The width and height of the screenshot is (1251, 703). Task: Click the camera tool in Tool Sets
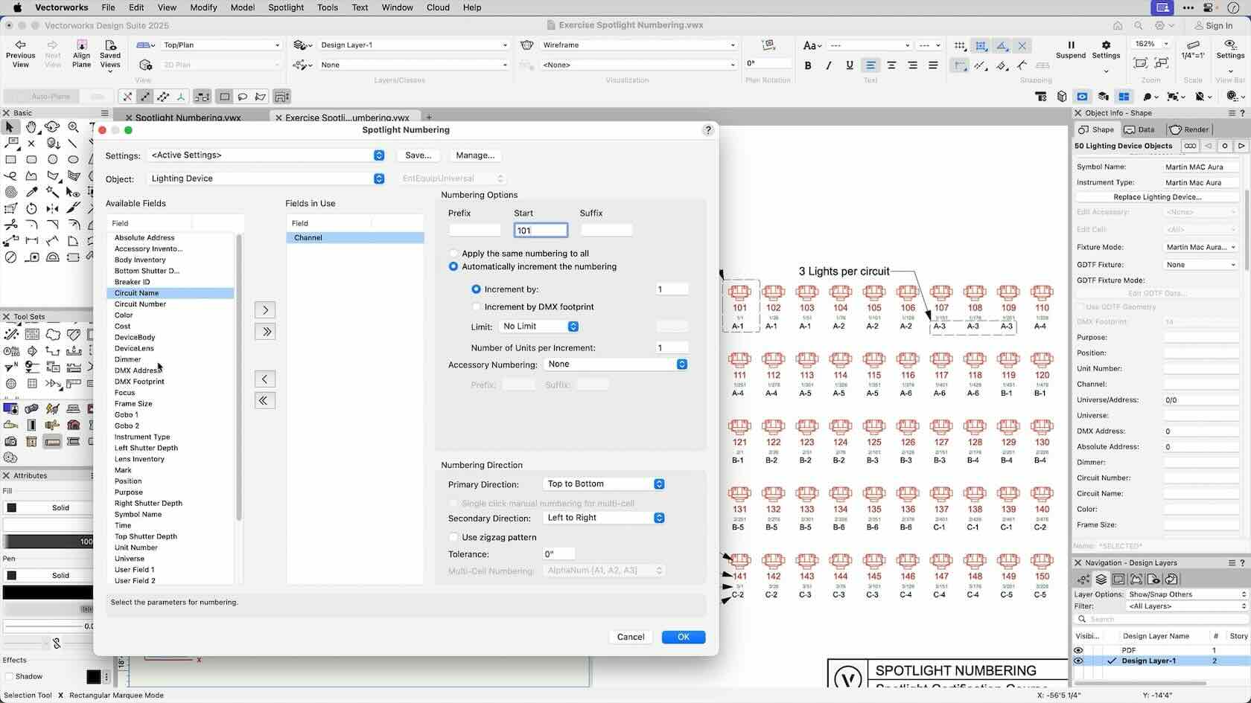click(10, 440)
